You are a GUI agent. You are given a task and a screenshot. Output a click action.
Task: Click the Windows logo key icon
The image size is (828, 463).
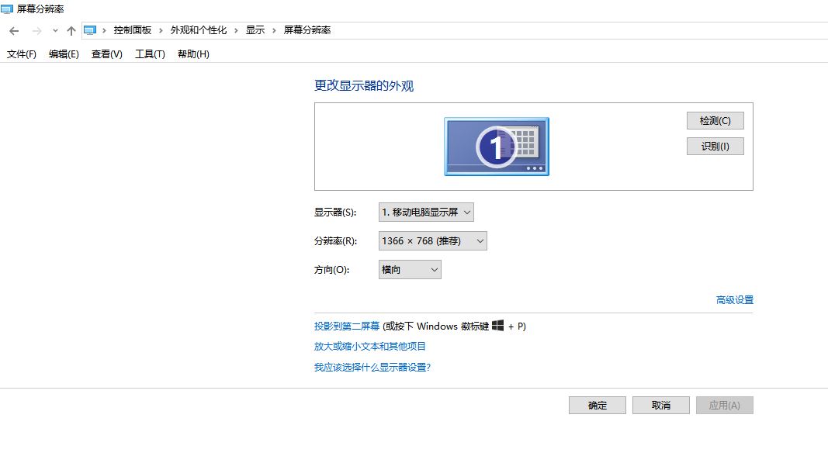497,325
